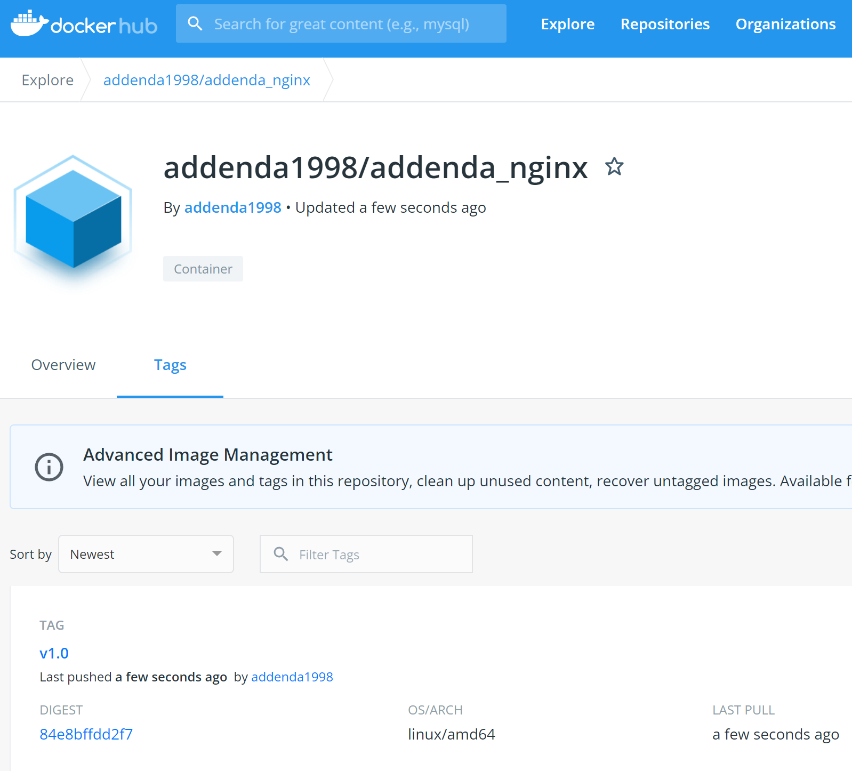Open the v1.0 tag link
852x771 pixels.
click(54, 653)
